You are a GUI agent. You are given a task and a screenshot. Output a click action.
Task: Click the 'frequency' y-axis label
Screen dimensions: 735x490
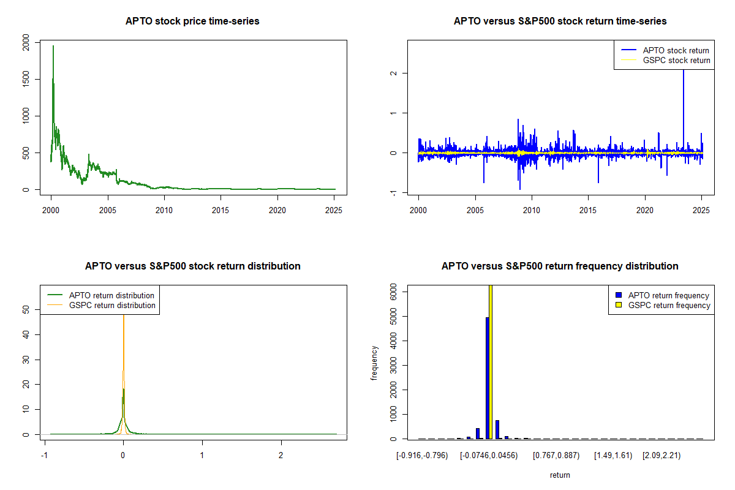click(374, 363)
